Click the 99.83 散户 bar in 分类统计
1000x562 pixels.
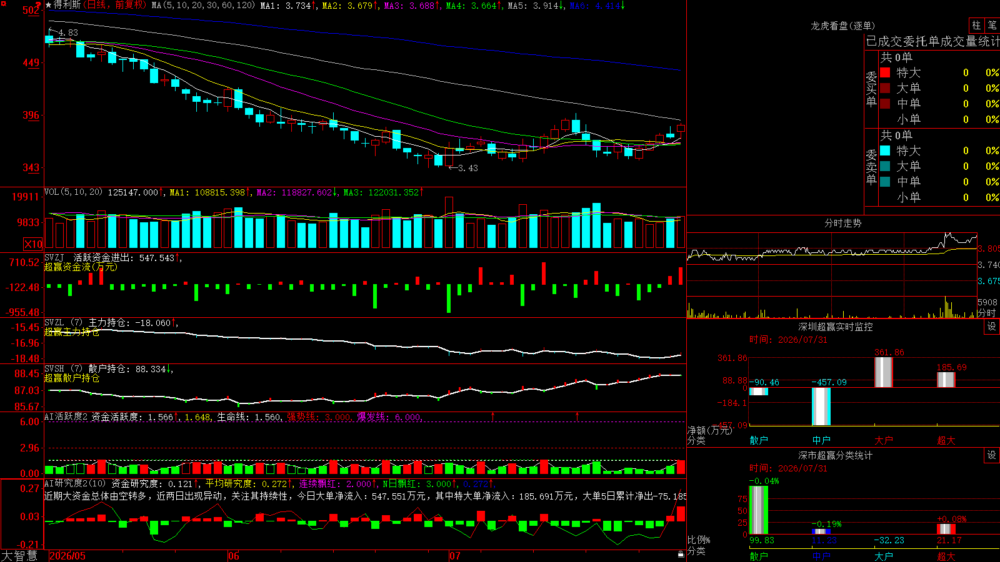click(x=759, y=510)
